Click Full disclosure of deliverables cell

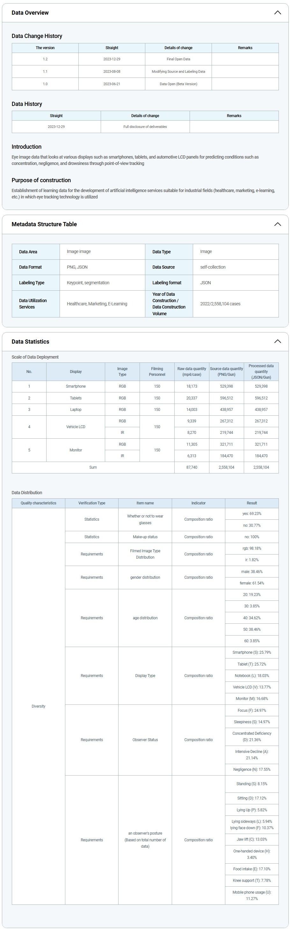click(145, 127)
